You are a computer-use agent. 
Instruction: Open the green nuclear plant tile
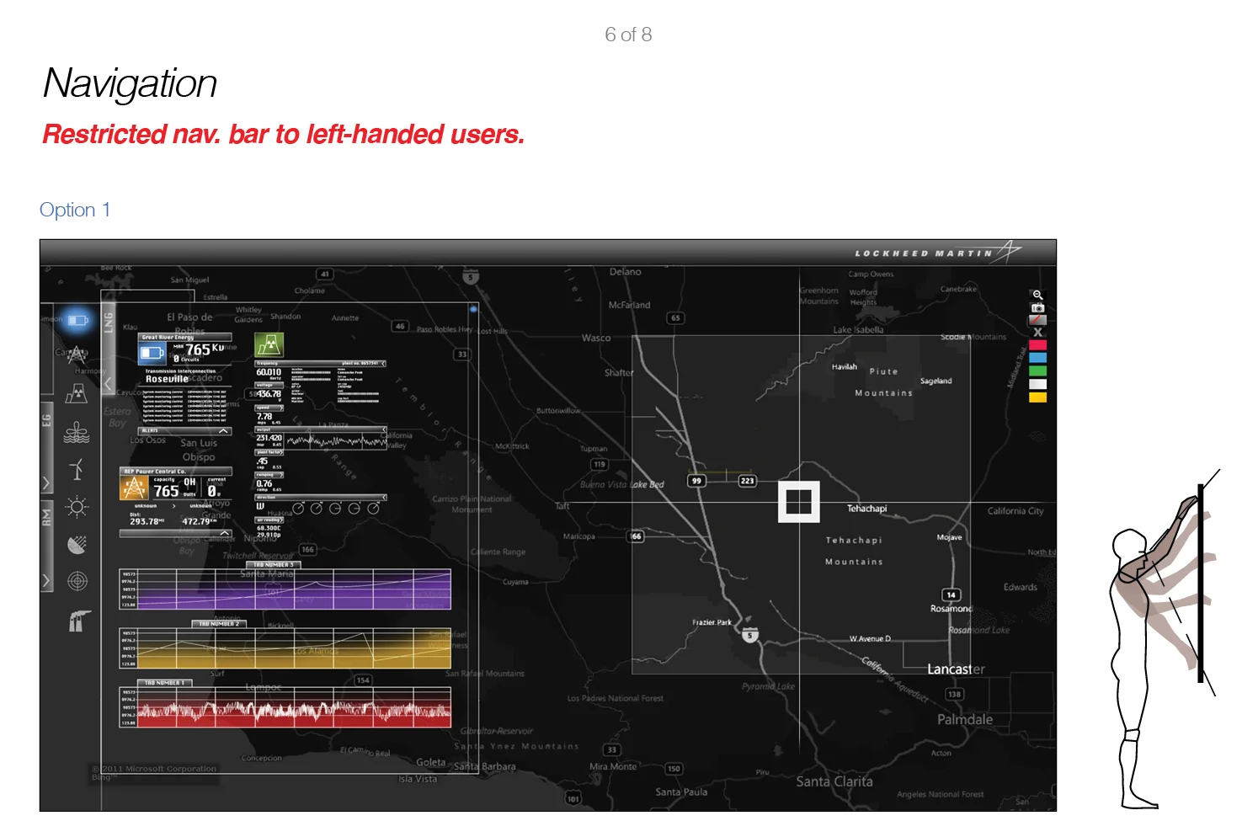(269, 345)
